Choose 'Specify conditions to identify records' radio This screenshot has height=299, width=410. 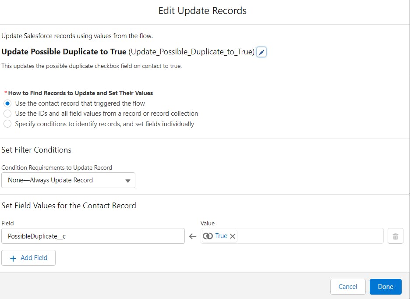pyautogui.click(x=7, y=124)
